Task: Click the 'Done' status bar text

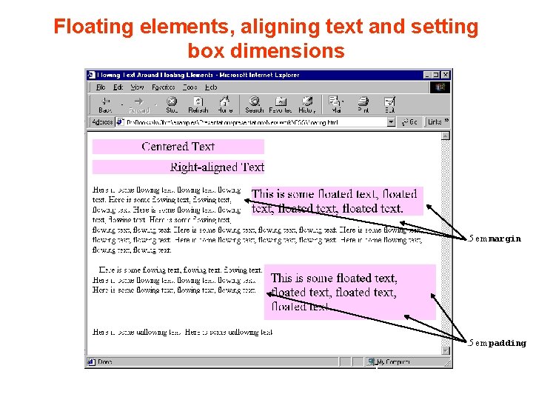Action: pyautogui.click(x=104, y=362)
